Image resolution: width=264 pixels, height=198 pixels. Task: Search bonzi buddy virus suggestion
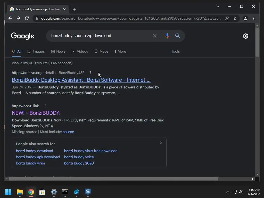tap(30, 163)
